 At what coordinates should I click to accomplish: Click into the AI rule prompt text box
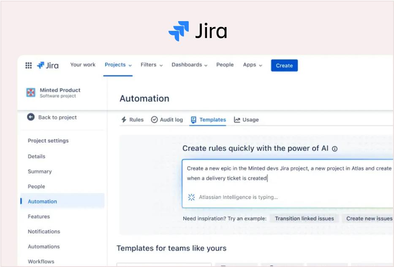(288, 183)
